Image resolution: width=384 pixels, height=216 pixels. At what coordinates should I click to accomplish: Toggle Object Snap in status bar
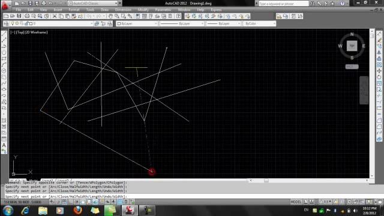coord(83,202)
